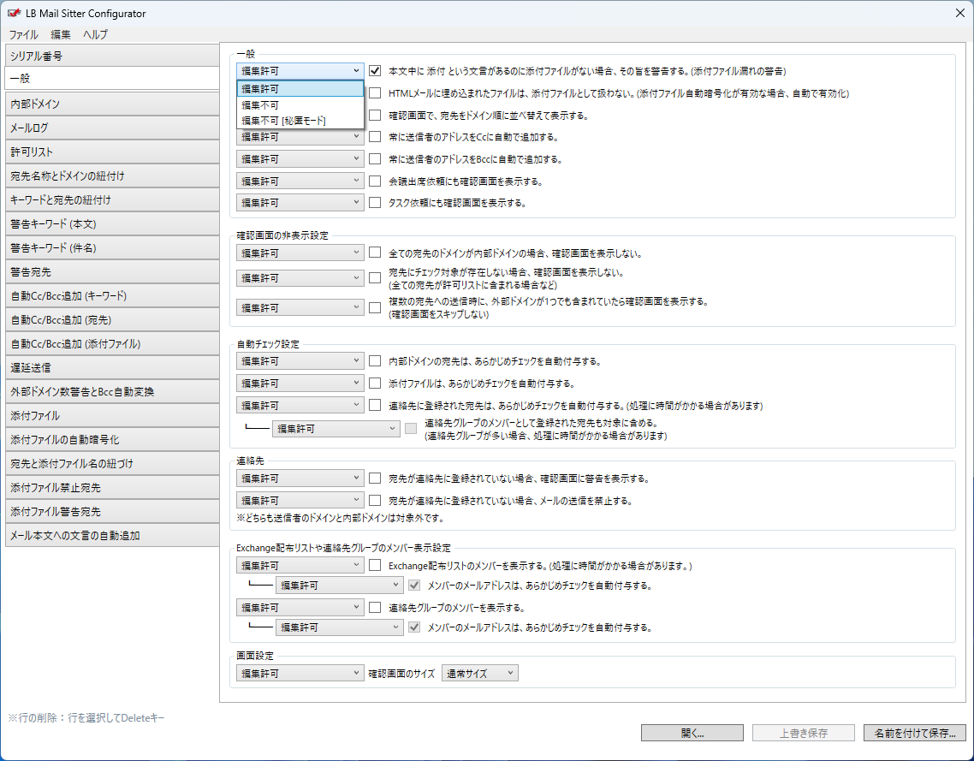Open the 遅延送信 settings page
Screen dimensions: 974x761
pos(110,367)
